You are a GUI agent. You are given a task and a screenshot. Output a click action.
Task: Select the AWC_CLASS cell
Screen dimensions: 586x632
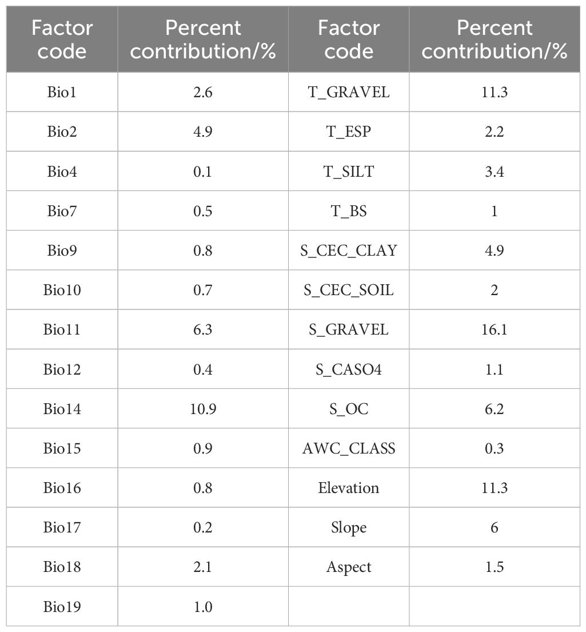point(349,448)
